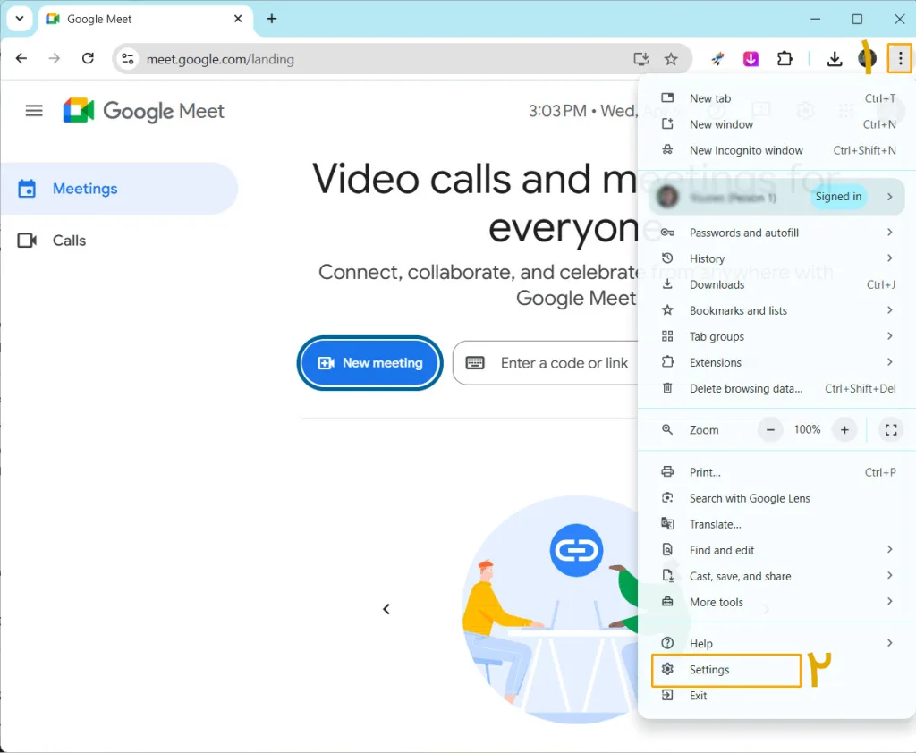Go to previous carousel slide arrow

(x=386, y=609)
